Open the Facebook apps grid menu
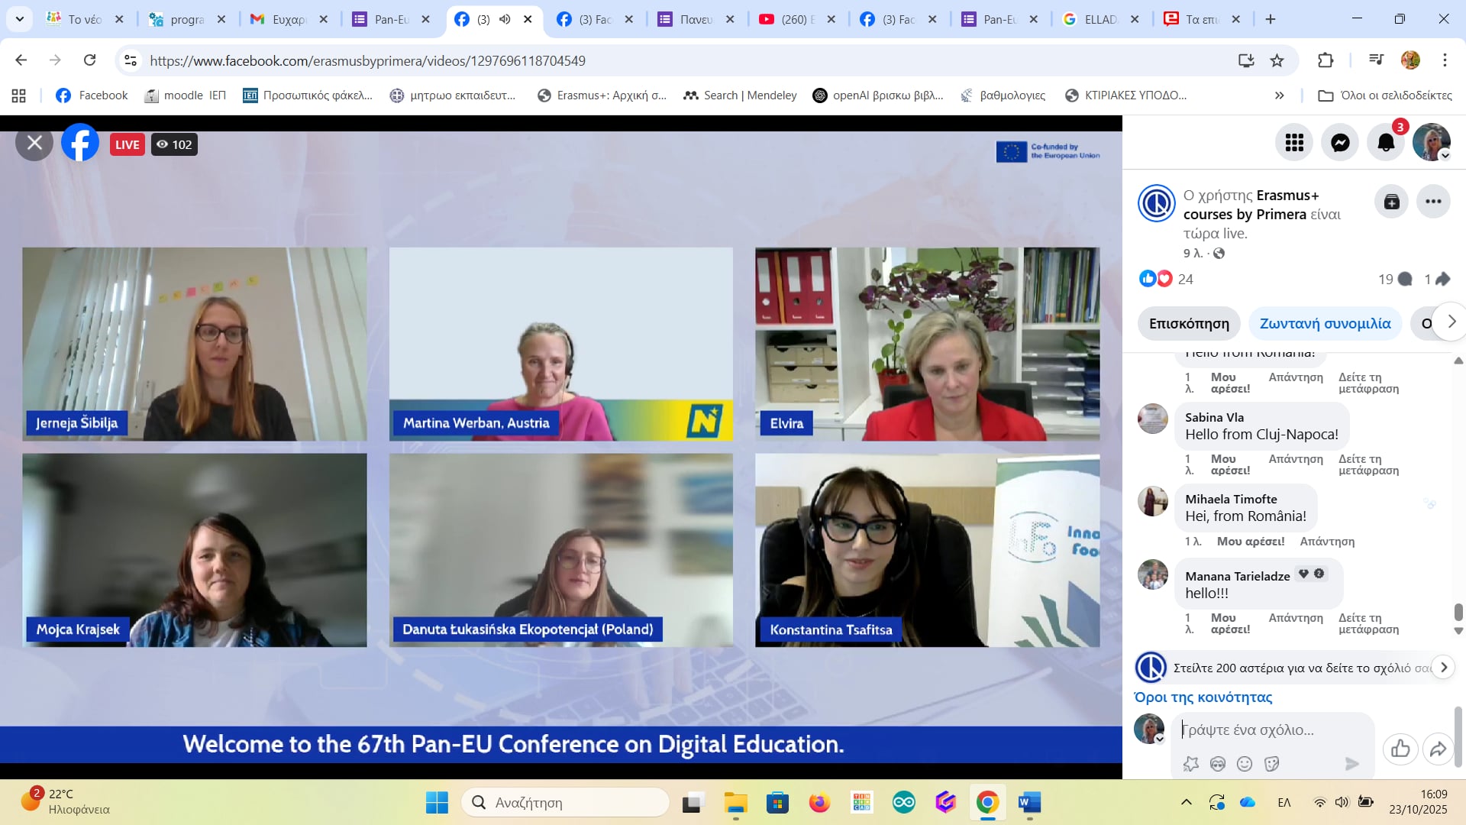 [1294, 143]
